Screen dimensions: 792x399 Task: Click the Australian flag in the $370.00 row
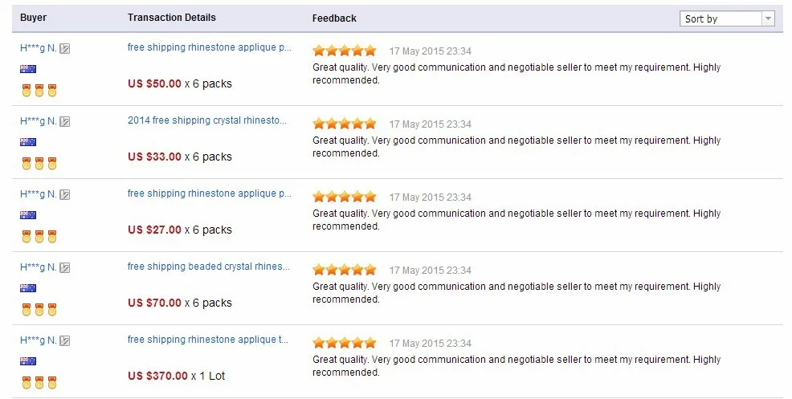(28, 361)
